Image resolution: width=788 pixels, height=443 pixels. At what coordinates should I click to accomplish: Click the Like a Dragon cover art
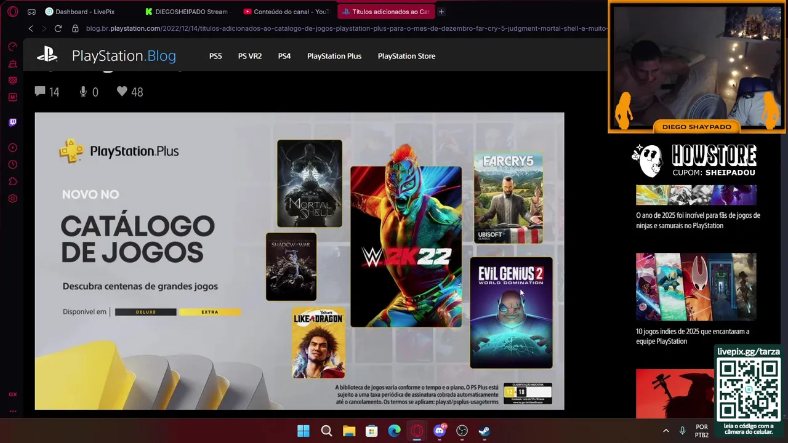pos(318,343)
